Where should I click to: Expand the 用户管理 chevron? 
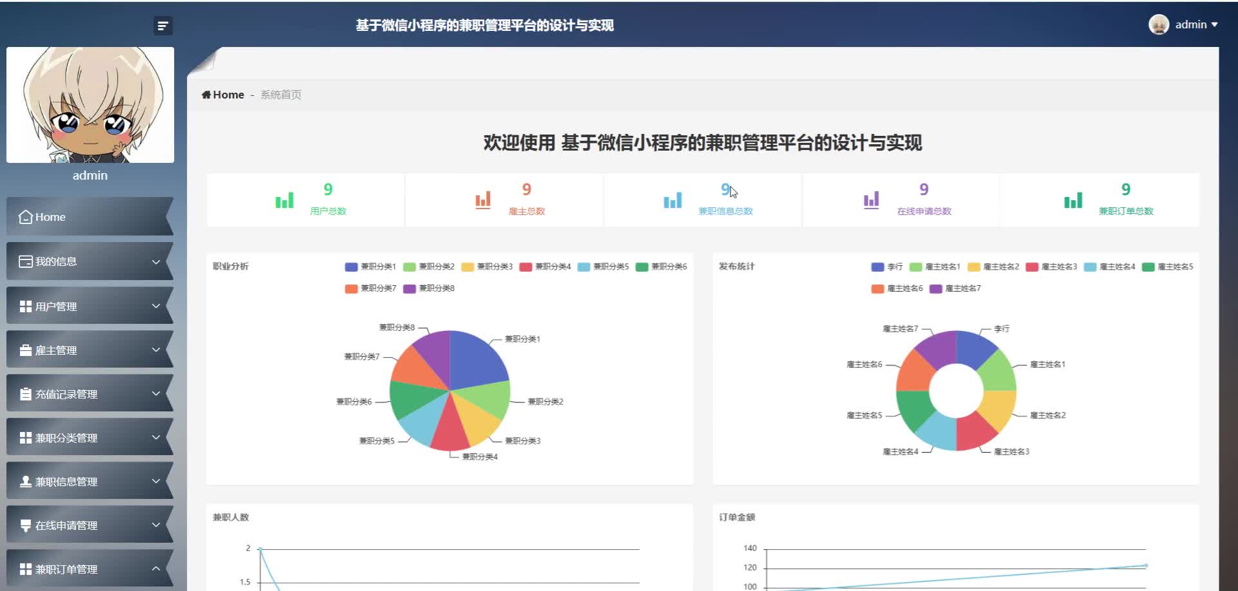(x=156, y=306)
